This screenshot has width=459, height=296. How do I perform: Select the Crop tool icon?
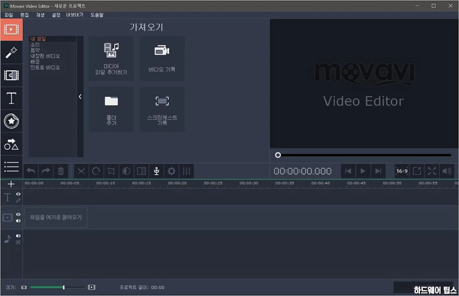coord(111,171)
